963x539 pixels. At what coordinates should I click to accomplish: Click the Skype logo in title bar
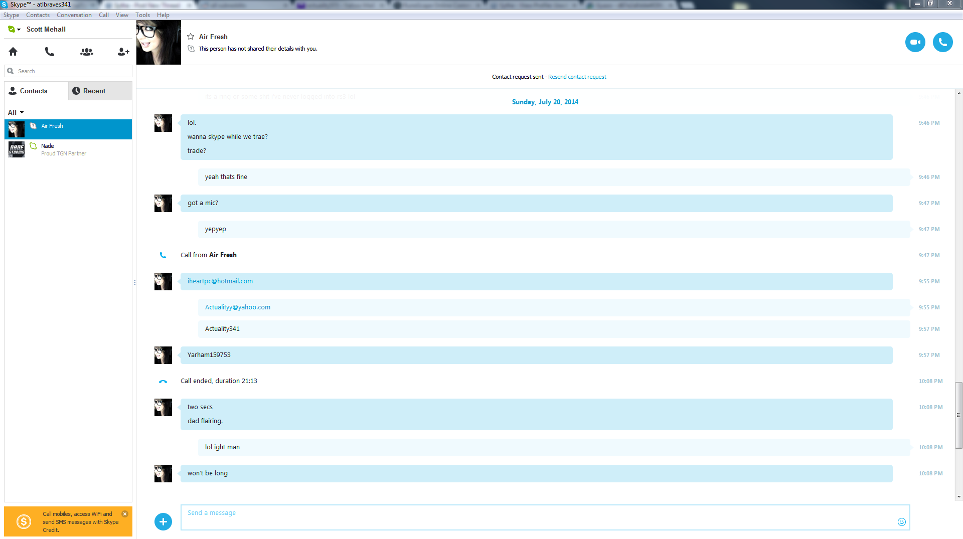(4, 5)
